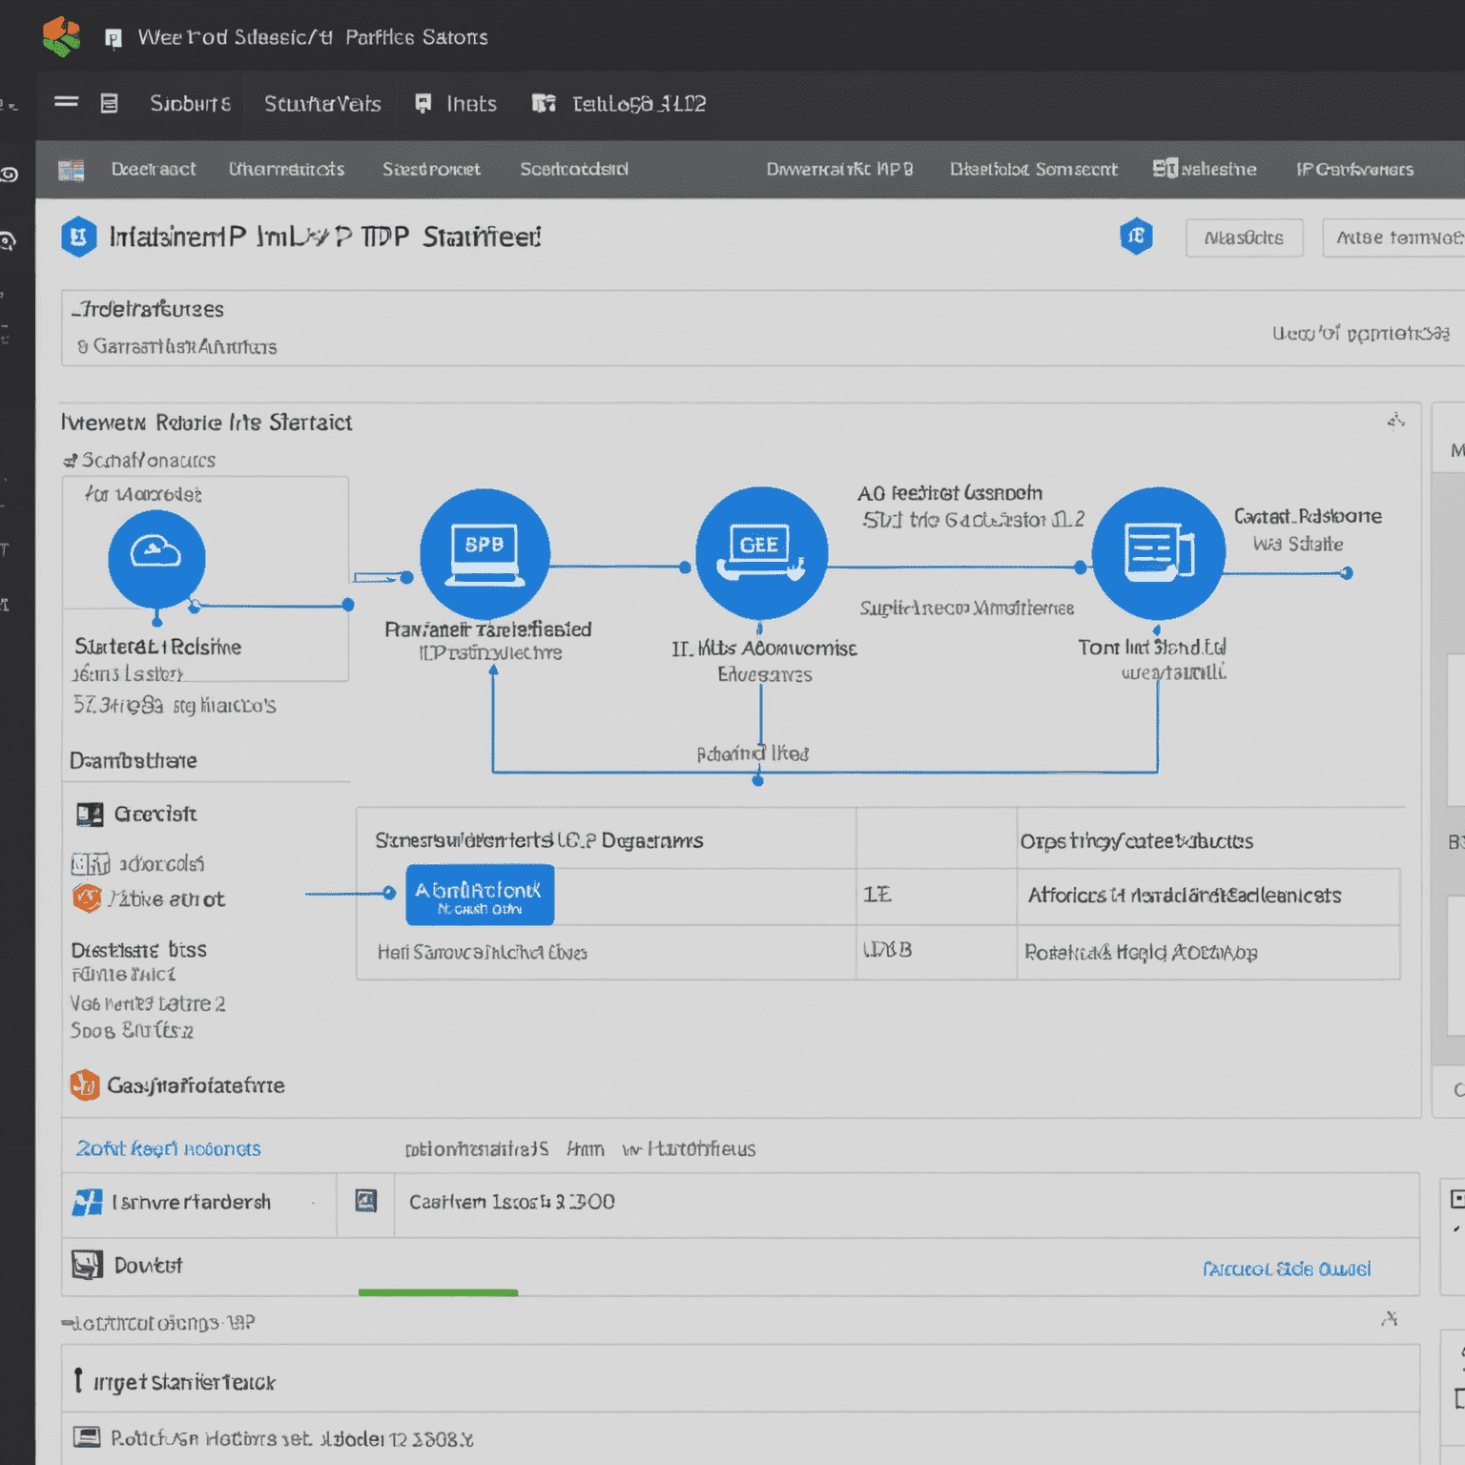Click the blue hexagon icon left of "MasGclcs"

click(x=1136, y=237)
